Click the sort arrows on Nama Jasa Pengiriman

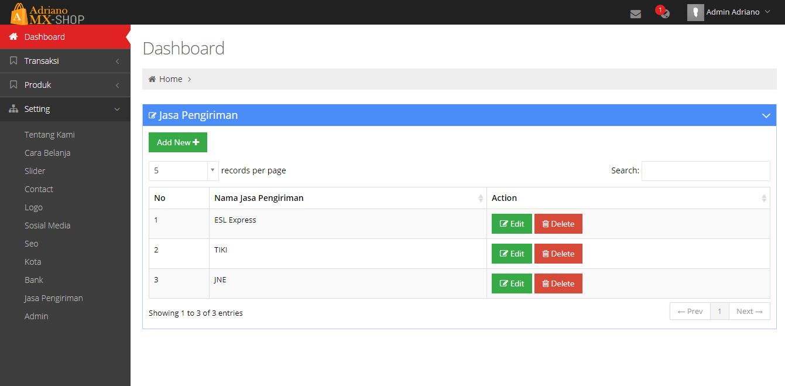[481, 199]
